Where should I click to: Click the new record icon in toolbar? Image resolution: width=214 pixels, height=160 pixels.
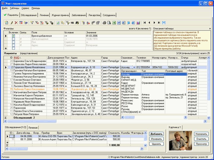(x=6, y=23)
